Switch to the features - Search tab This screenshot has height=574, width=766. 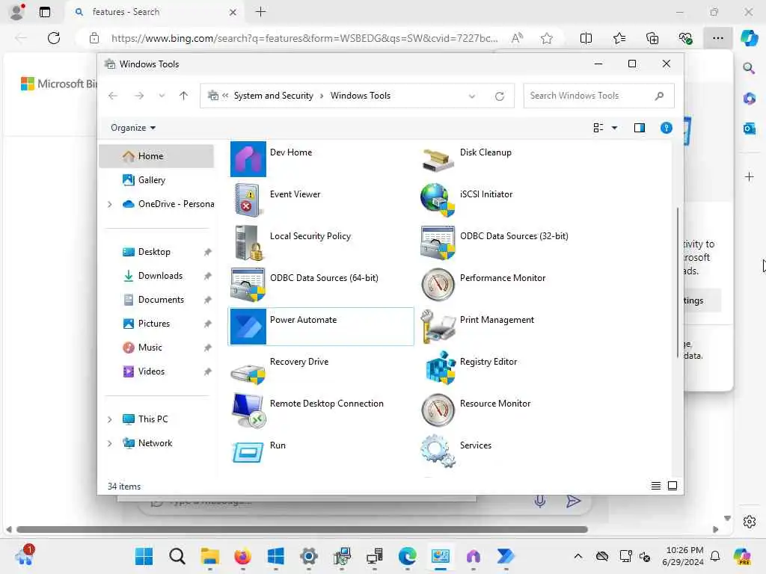tap(156, 12)
